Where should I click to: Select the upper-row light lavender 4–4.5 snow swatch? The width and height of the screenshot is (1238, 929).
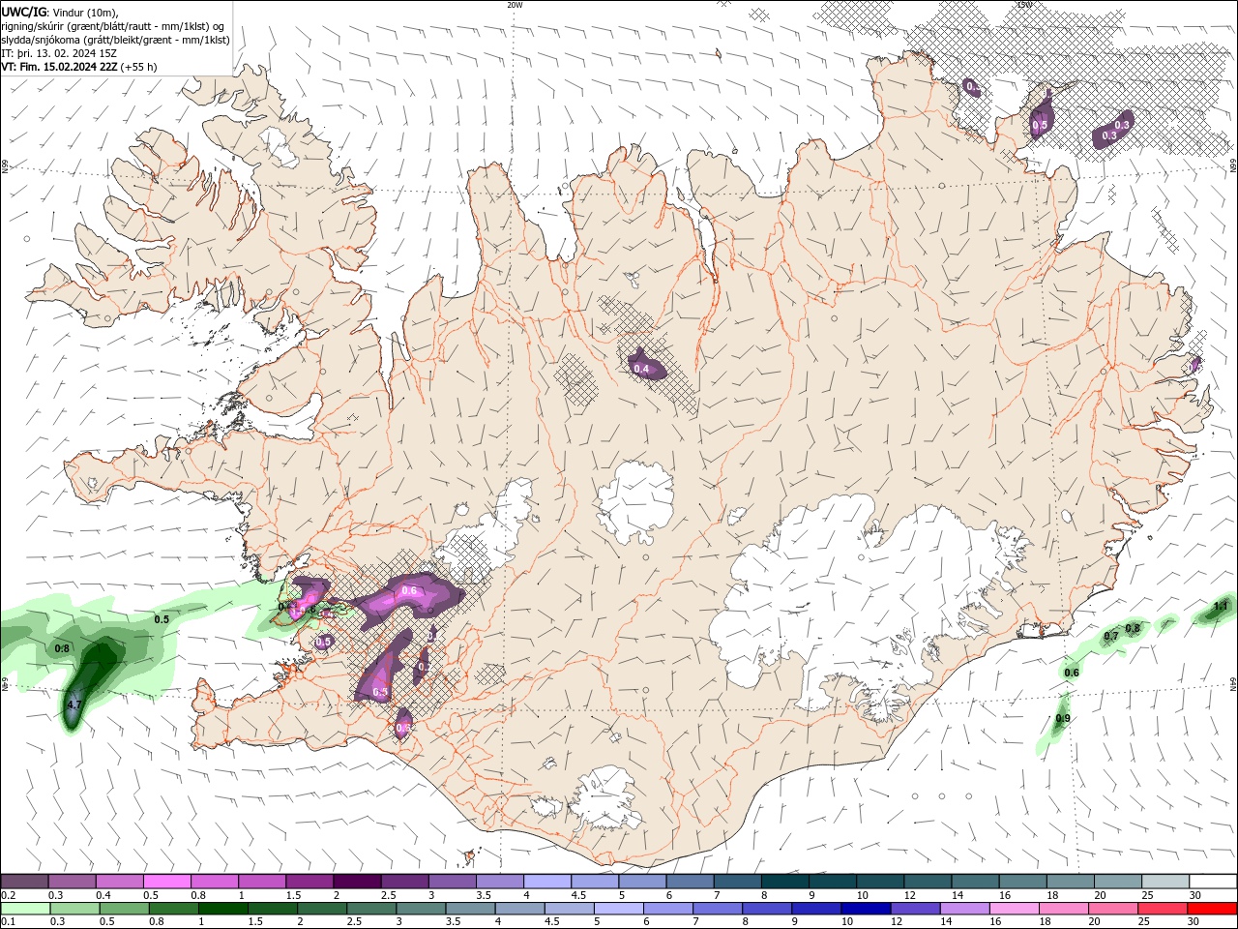547,882
